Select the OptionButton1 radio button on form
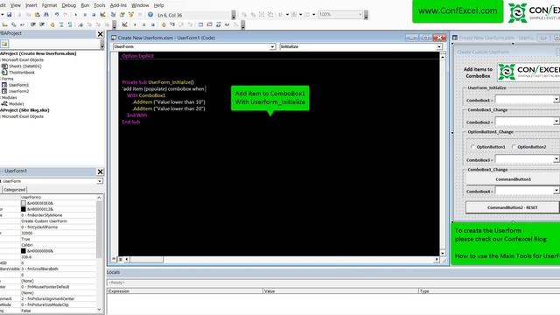 click(472, 147)
